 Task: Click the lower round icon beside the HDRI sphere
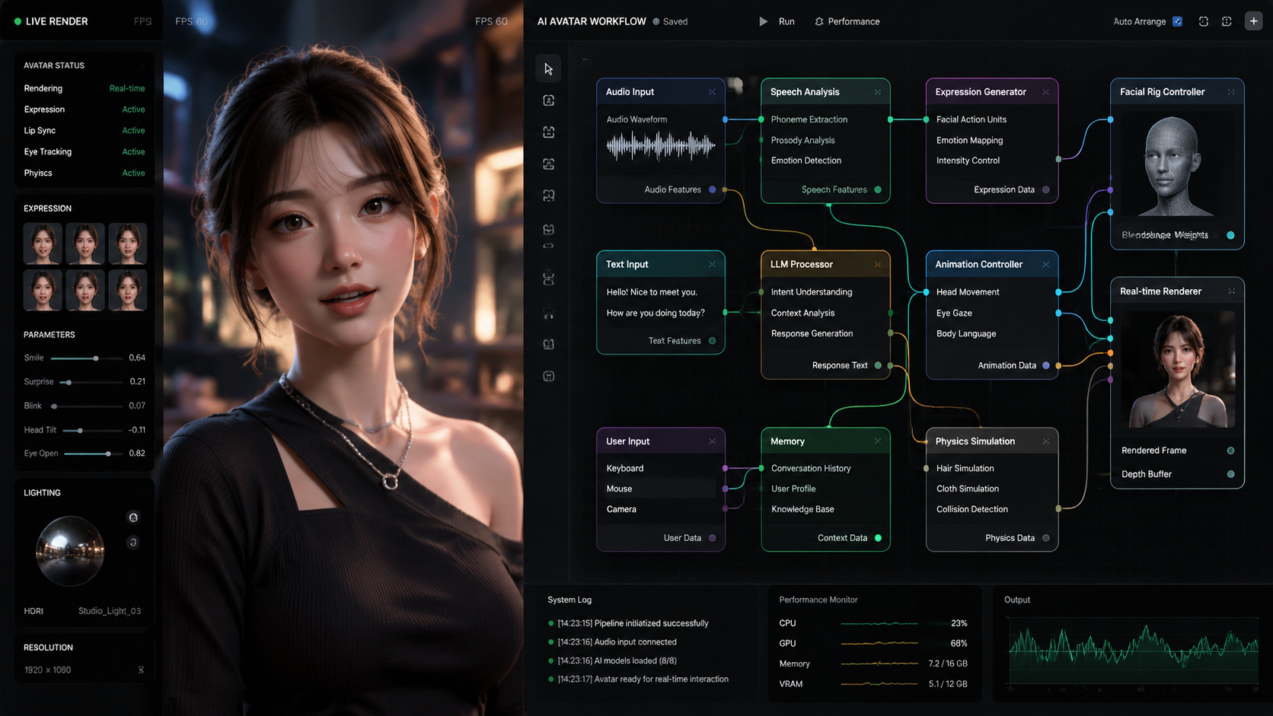(133, 543)
